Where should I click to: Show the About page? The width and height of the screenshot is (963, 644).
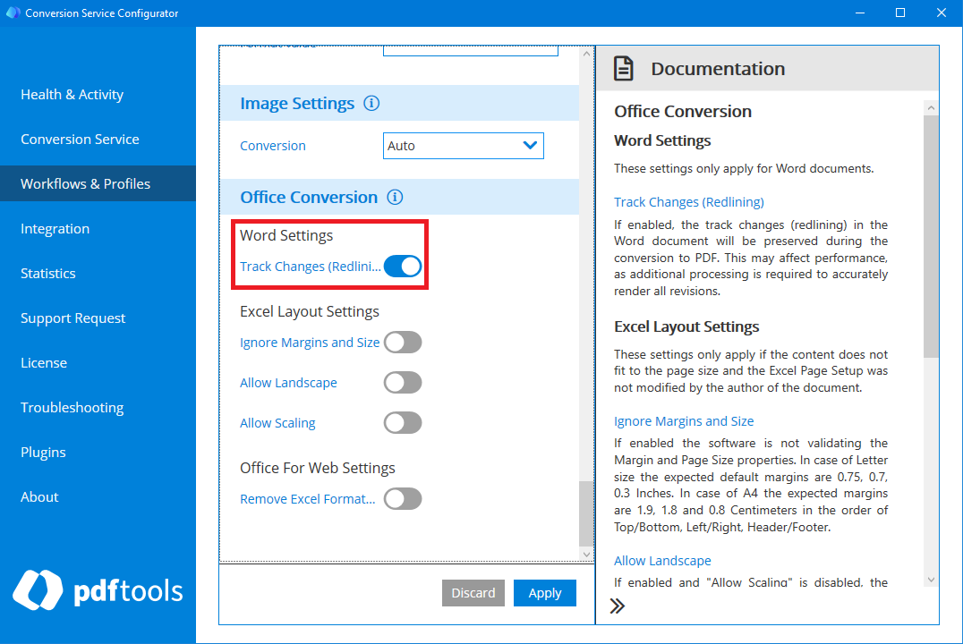(98, 496)
